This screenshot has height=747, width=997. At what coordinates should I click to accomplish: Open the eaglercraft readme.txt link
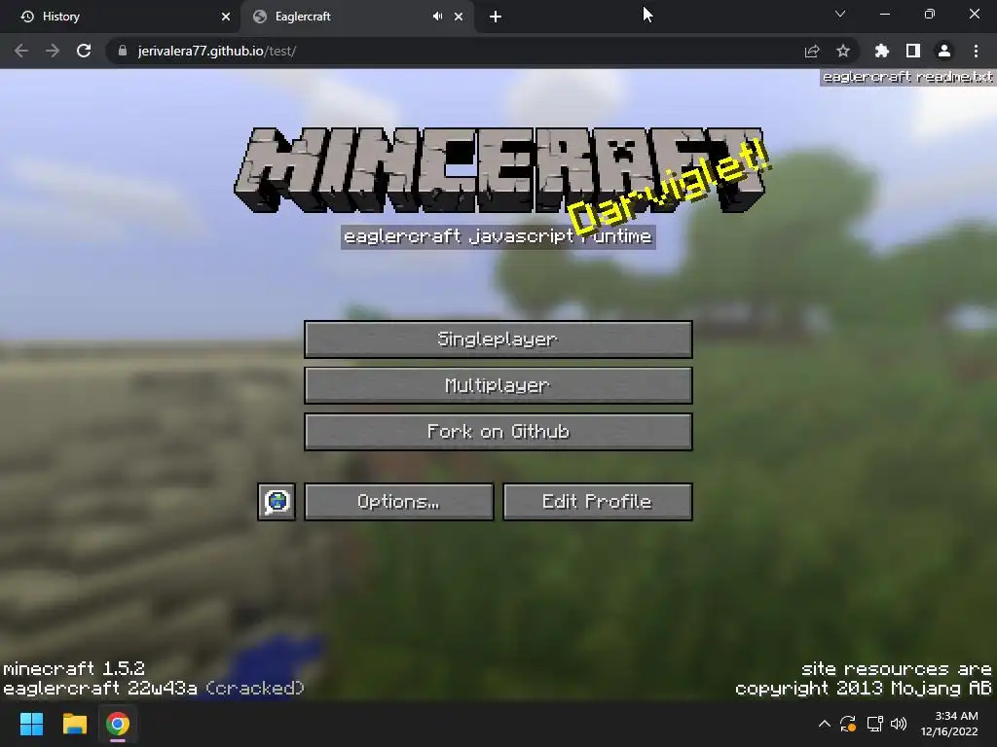pos(907,77)
